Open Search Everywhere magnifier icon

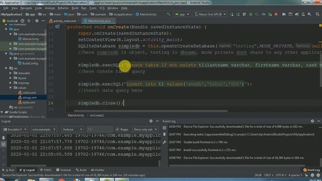coord(317,14)
